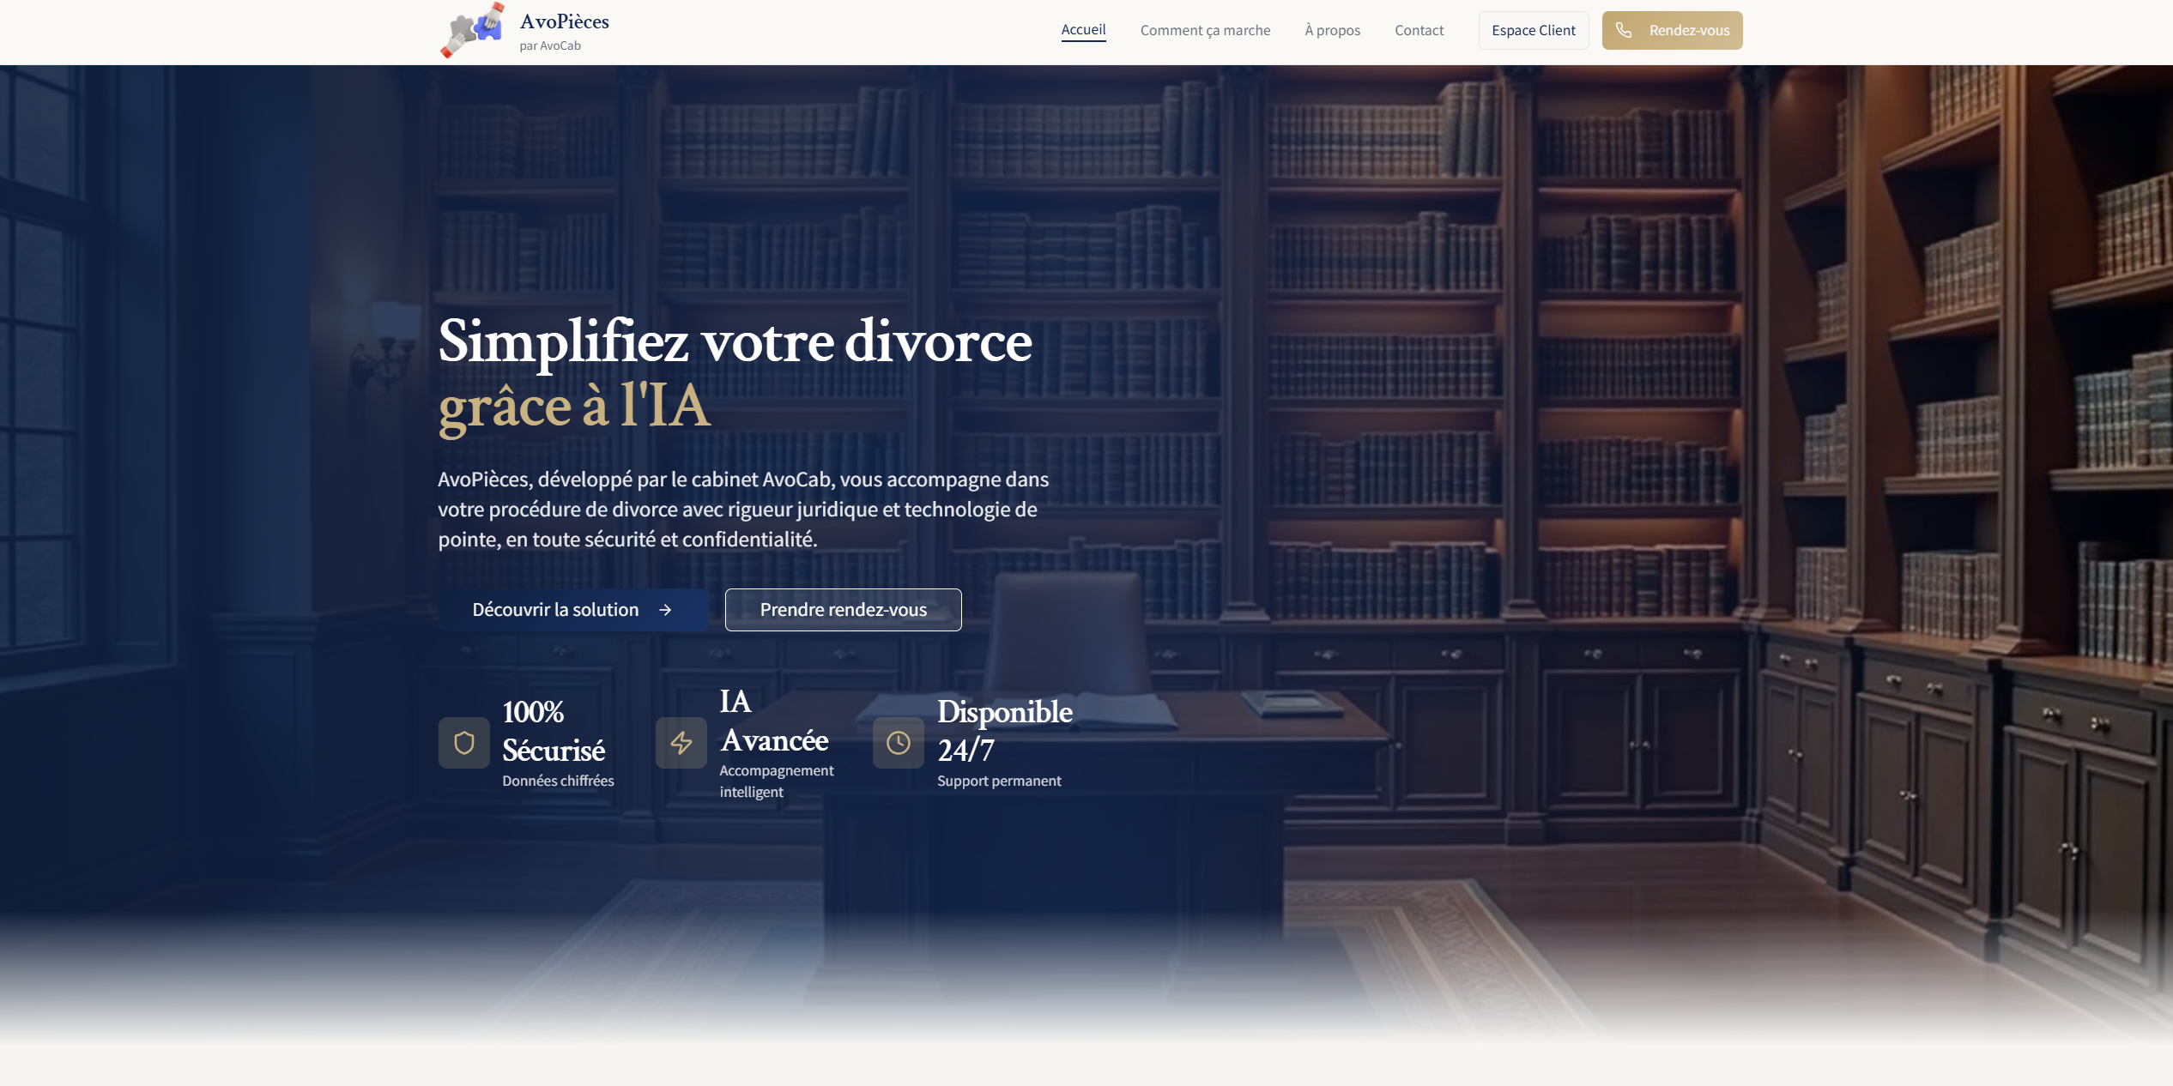Click arrow icon on Découvrir la solution
This screenshot has width=2173, height=1086.
pos(665,610)
